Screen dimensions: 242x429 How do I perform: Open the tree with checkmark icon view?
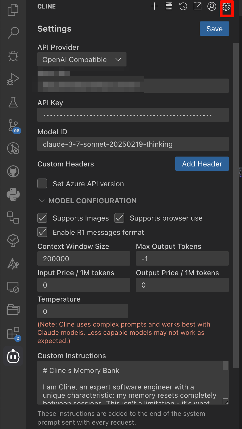click(x=13, y=241)
